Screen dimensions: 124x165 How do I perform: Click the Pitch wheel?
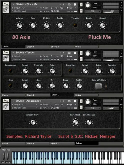coord(4,156)
